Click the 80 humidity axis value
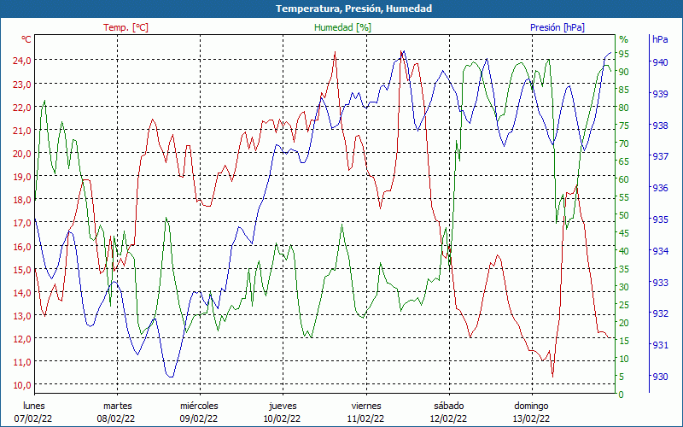Viewport: 683px width, 427px height. tap(624, 108)
